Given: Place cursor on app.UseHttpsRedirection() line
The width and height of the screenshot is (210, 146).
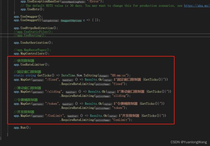Looking at the screenshot, I should click(36, 28).
